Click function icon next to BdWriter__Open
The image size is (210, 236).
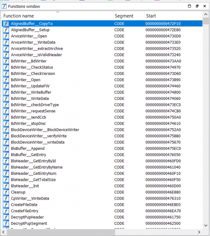6,80
